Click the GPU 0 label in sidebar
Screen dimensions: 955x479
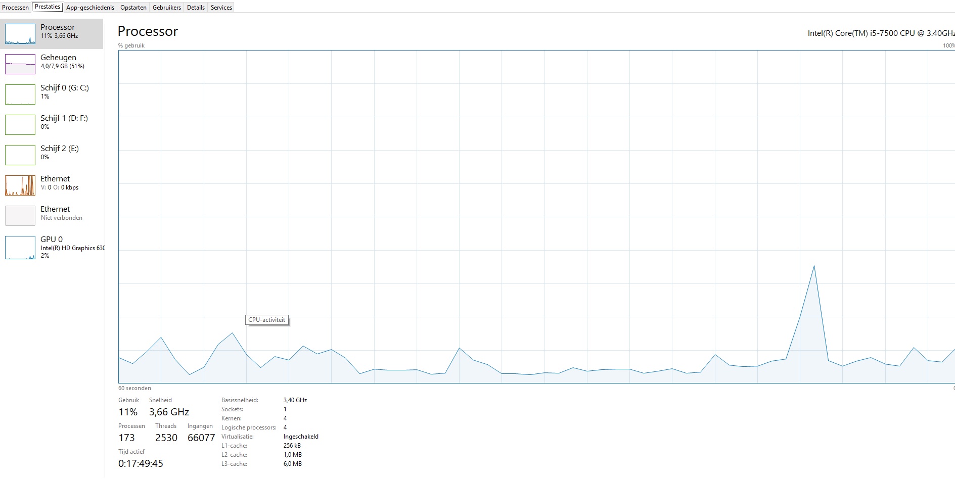(x=52, y=239)
